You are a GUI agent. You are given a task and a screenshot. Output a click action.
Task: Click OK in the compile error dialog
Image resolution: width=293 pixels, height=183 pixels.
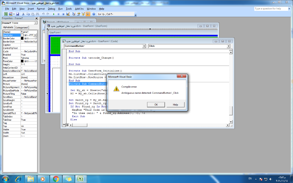click(x=156, y=105)
